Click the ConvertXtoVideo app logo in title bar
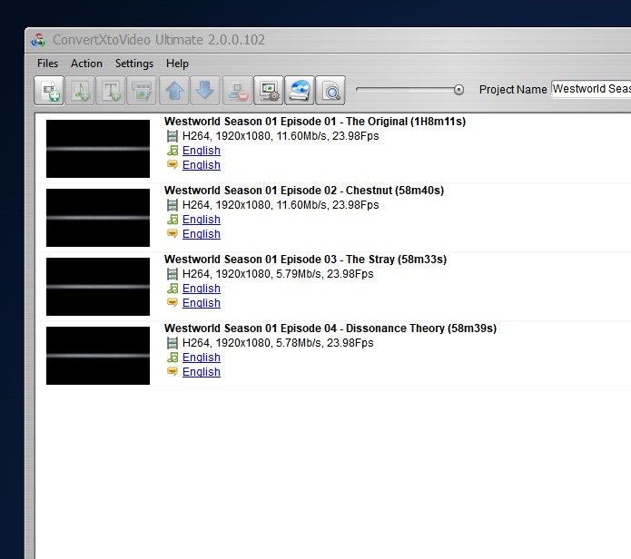The width and height of the screenshot is (631, 559). 38,40
